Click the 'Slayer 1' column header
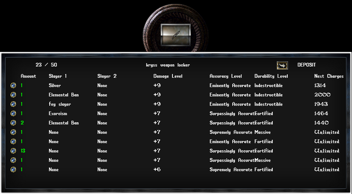Image resolution: width=352 pixels, height=194 pixels. point(58,76)
